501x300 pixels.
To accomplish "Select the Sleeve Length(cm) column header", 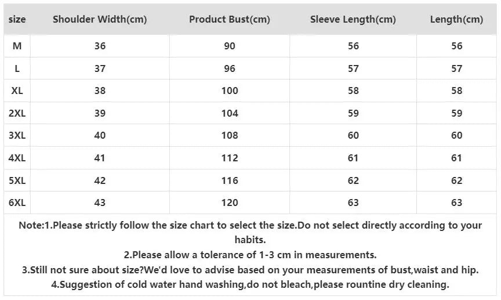I will (x=353, y=19).
